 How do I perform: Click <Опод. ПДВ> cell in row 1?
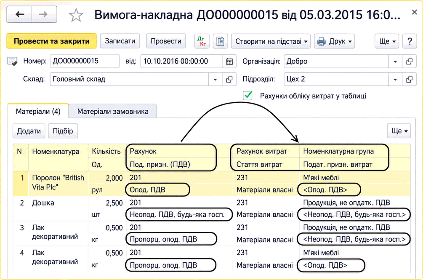329,189
